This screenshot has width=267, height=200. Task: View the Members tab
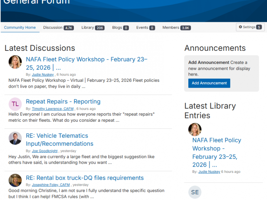[x=176, y=27]
